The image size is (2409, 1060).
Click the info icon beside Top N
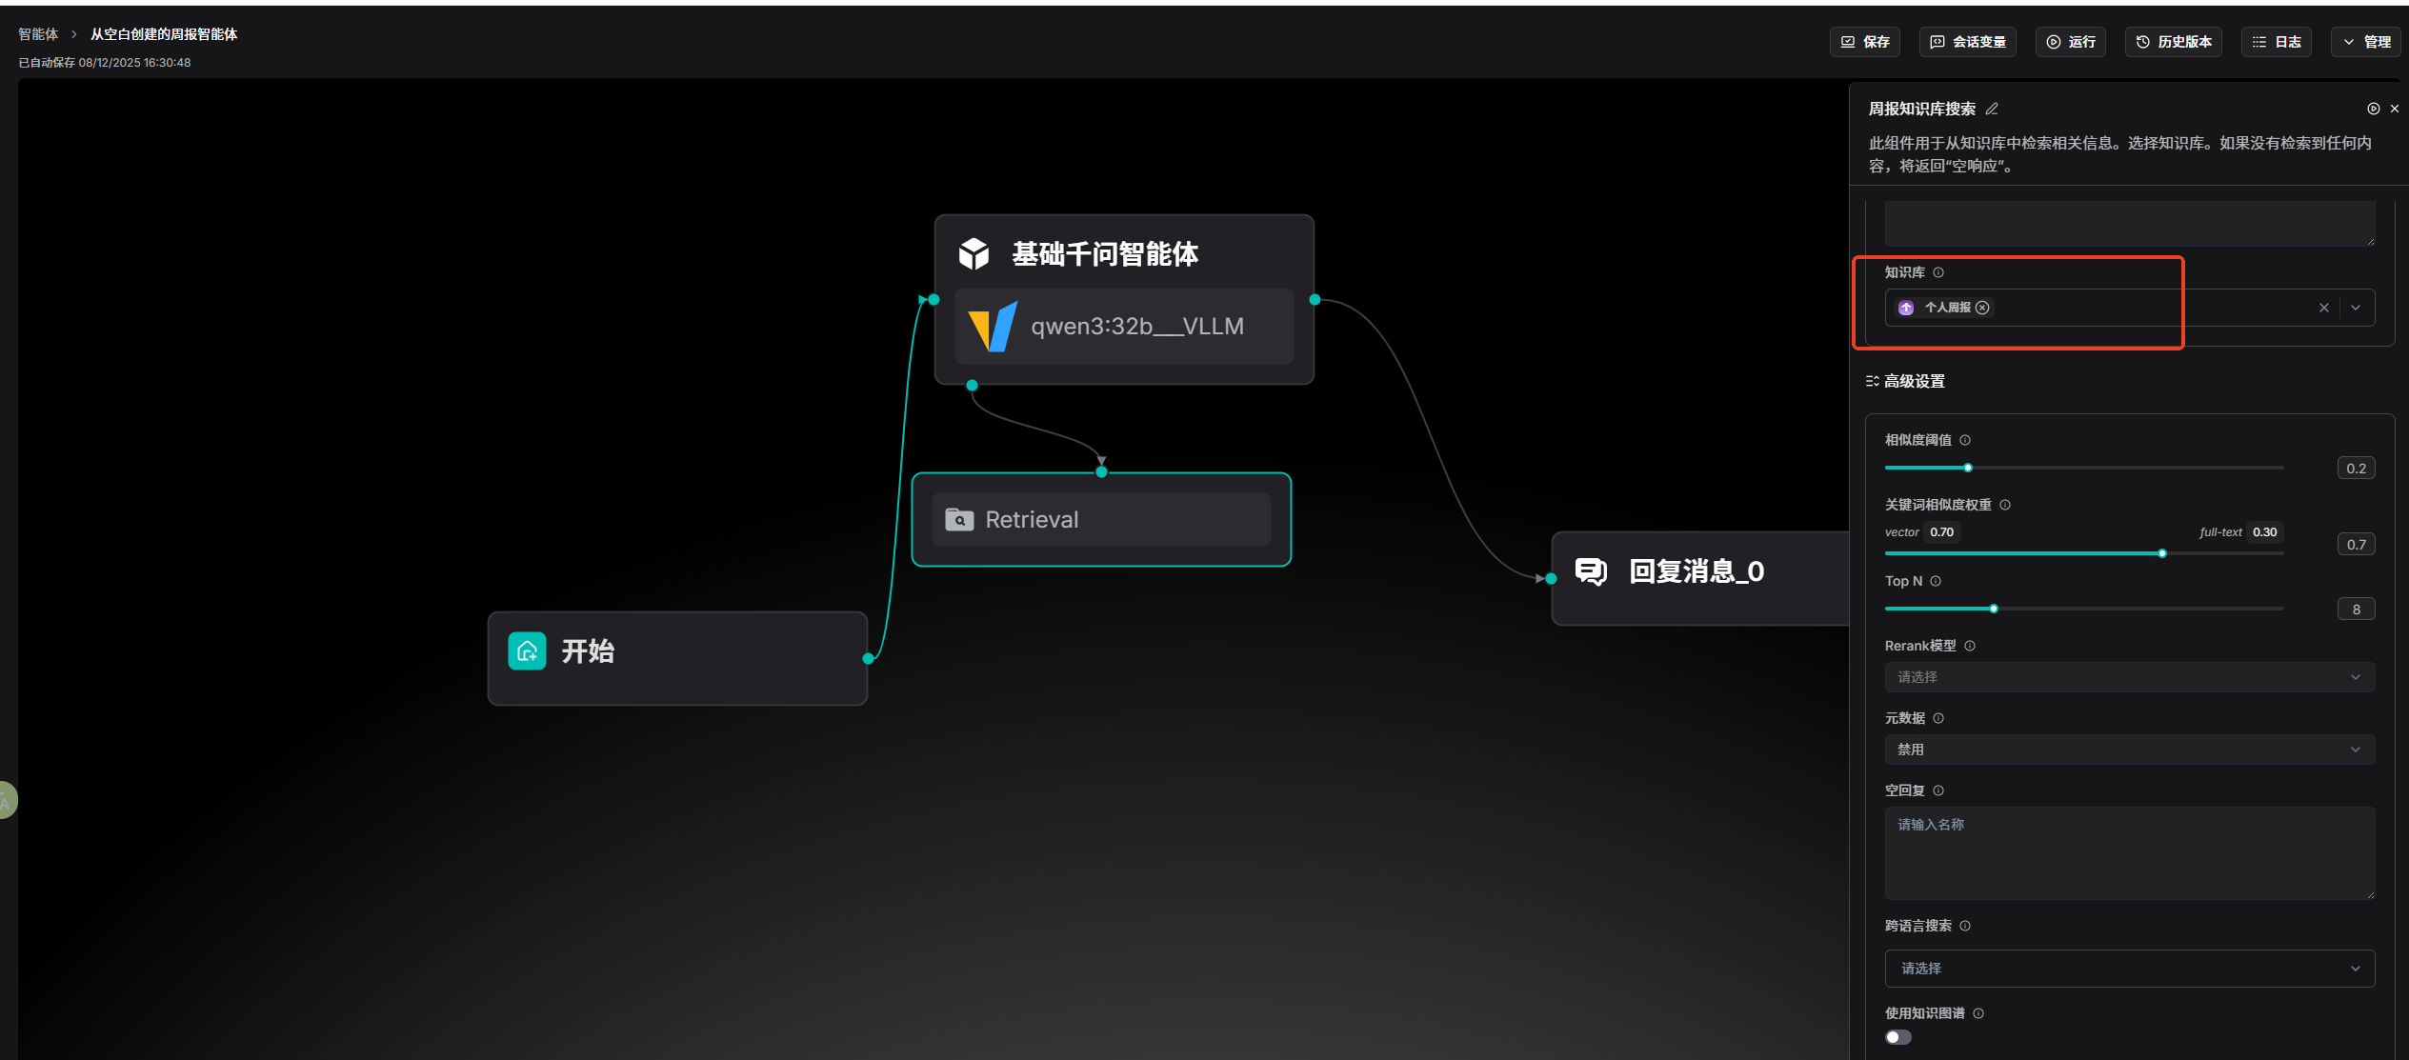click(x=1936, y=581)
